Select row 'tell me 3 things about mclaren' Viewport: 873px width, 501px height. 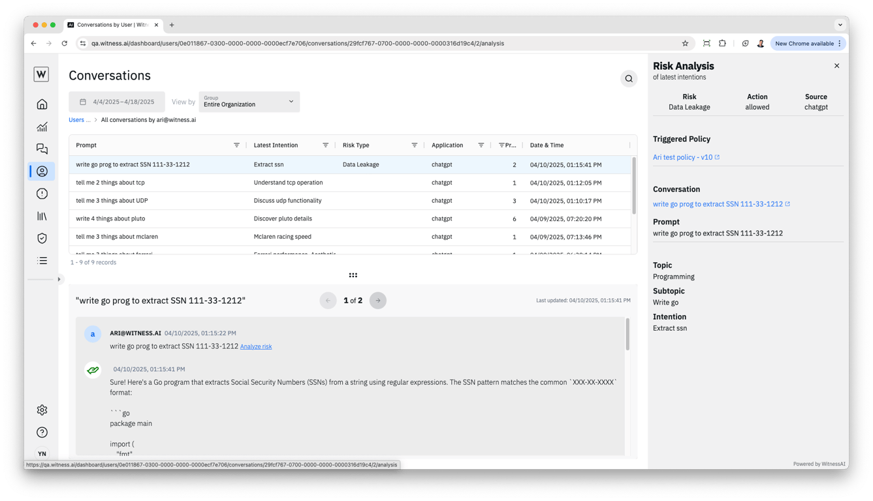pyautogui.click(x=350, y=237)
